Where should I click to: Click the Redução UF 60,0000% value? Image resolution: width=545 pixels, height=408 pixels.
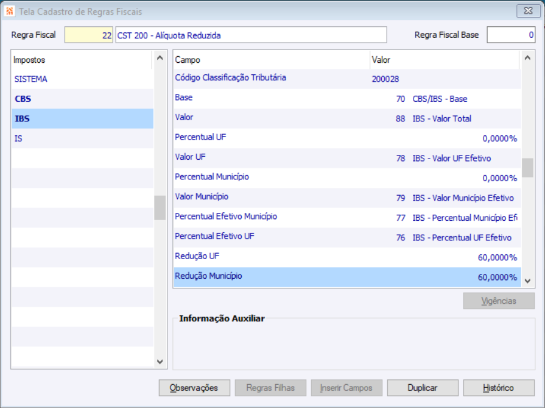tap(498, 258)
